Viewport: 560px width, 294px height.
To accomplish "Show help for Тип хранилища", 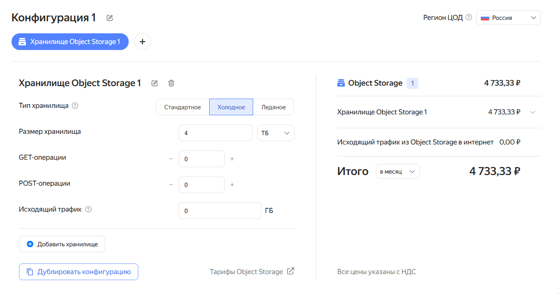I will click(75, 106).
